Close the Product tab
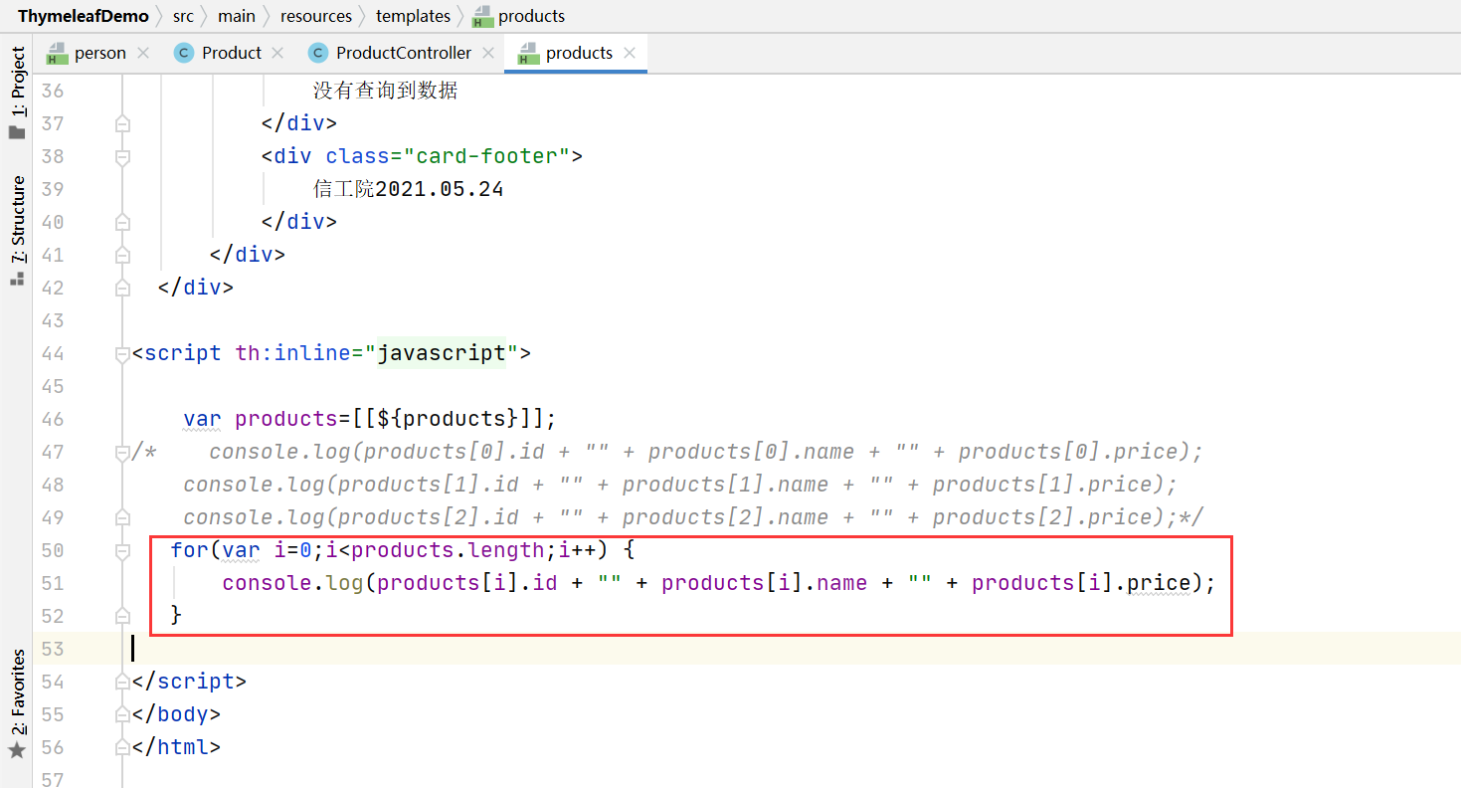Image resolution: width=1461 pixels, height=788 pixels. (277, 53)
